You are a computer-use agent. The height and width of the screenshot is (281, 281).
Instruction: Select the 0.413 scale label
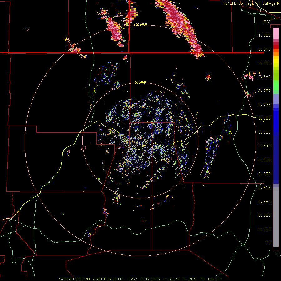coord(264,188)
